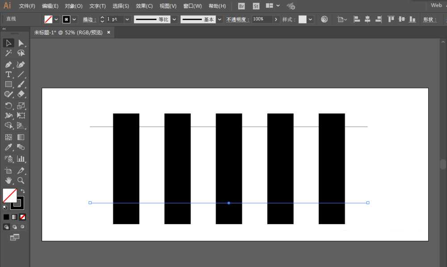The image size is (447, 267).
Task: Open the 效果(C) menu
Action: (144, 6)
